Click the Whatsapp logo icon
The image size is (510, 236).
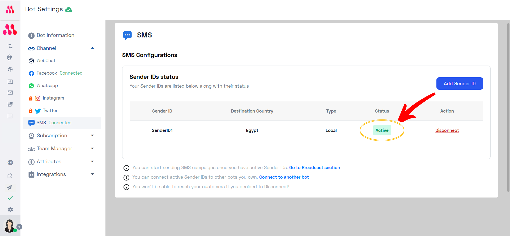31,86
